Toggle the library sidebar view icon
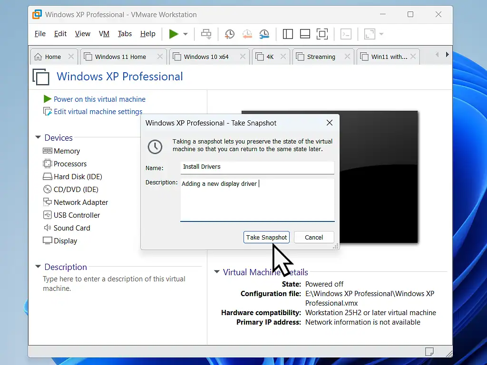The image size is (487, 365). click(x=288, y=34)
